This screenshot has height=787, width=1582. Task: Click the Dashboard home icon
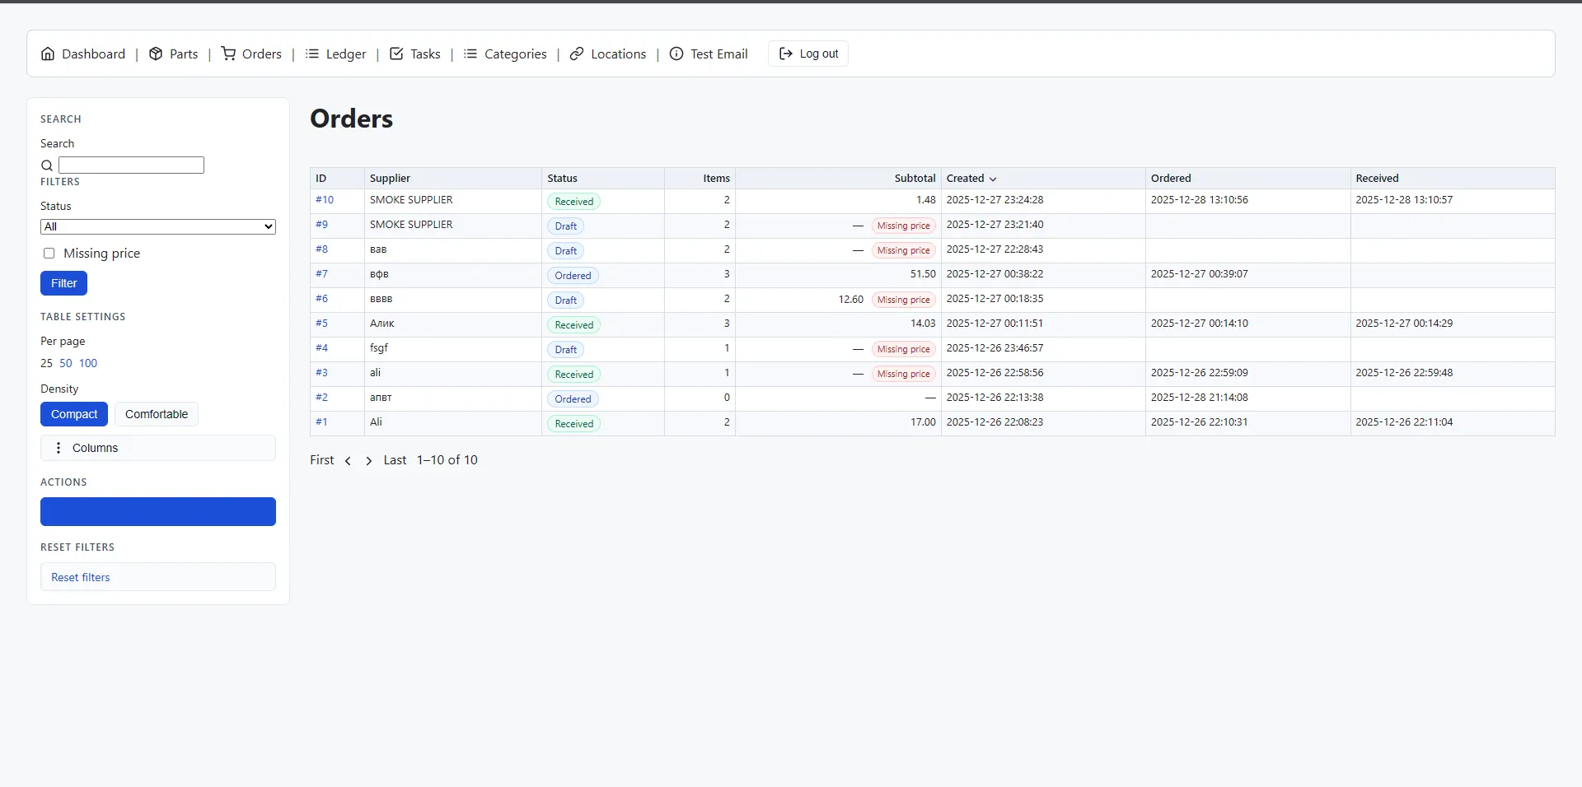pyautogui.click(x=48, y=54)
